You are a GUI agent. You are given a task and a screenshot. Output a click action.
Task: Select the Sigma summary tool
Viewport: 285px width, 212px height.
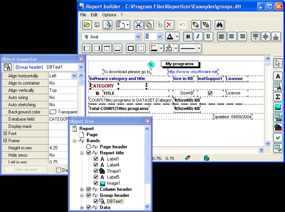tap(278, 96)
